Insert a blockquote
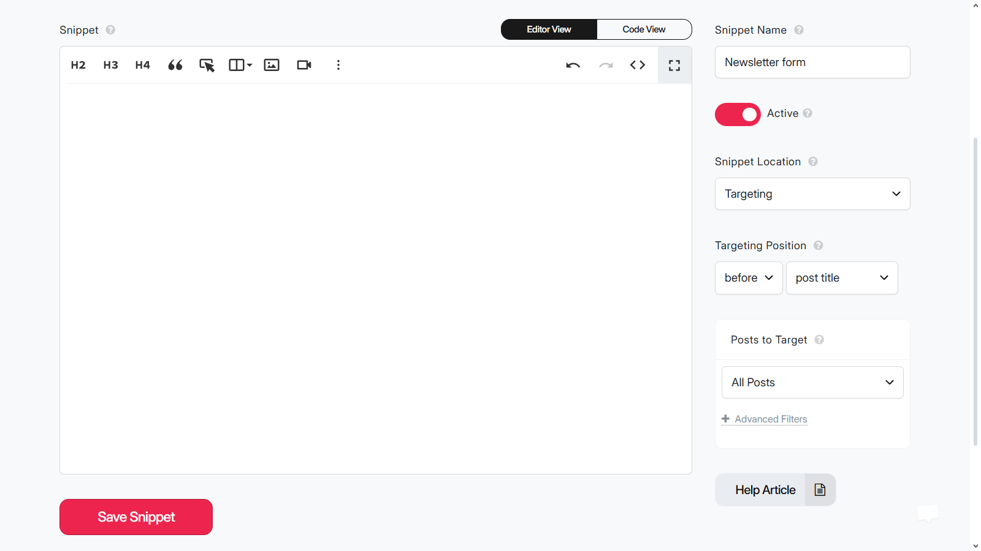Screen dimensions: 981x551 coord(175,65)
